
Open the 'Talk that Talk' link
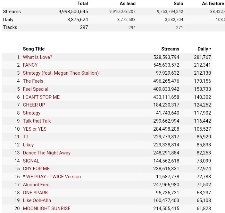coord(37,121)
